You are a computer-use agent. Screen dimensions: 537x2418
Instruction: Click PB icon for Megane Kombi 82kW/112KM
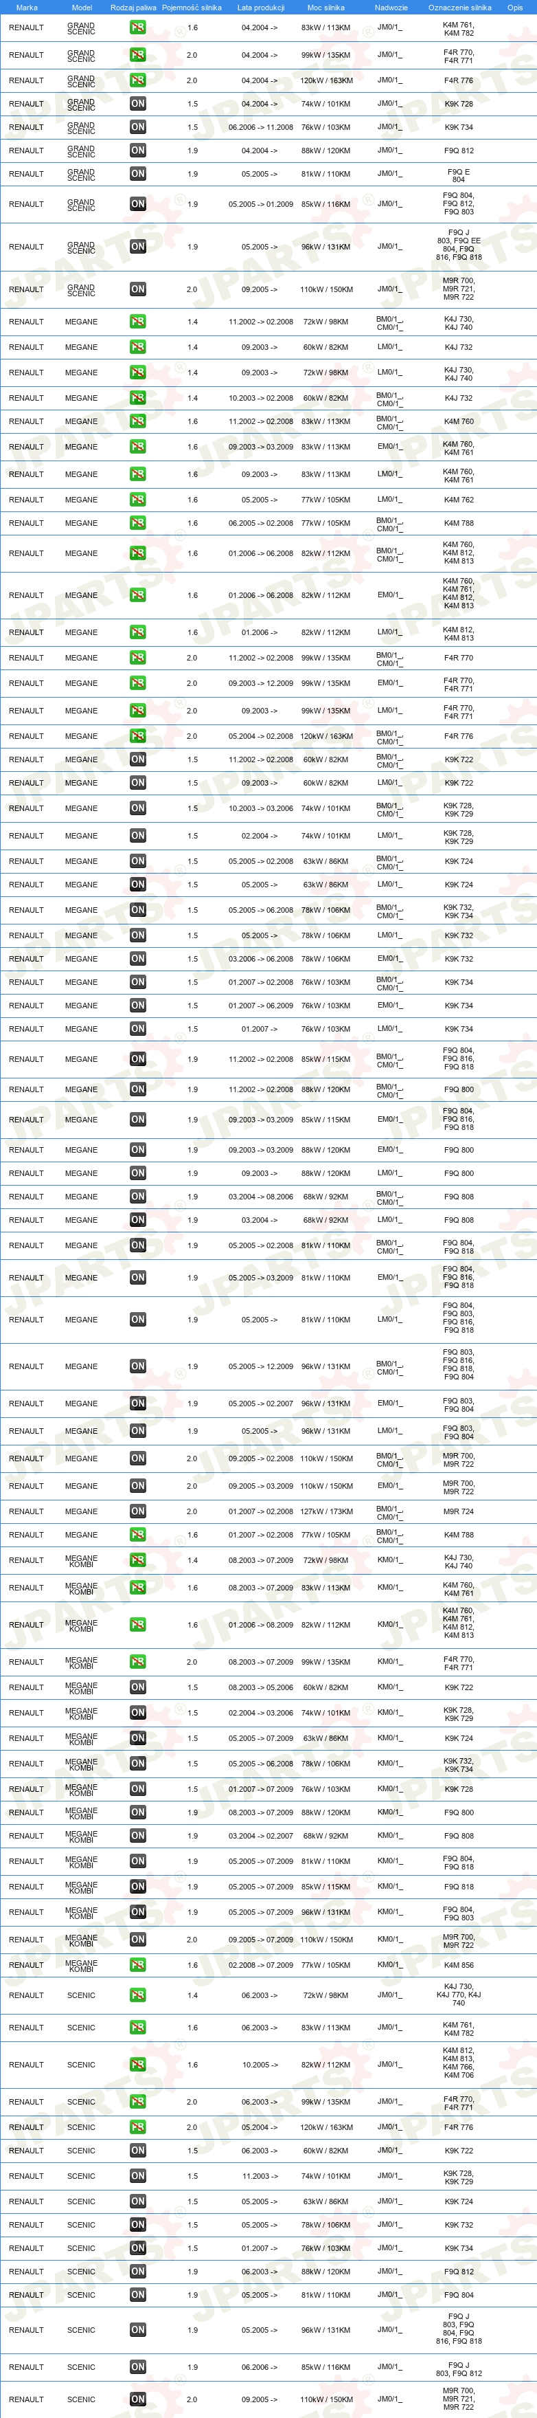tap(138, 1626)
